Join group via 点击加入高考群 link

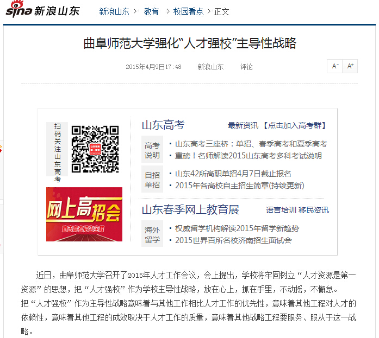click(295, 125)
